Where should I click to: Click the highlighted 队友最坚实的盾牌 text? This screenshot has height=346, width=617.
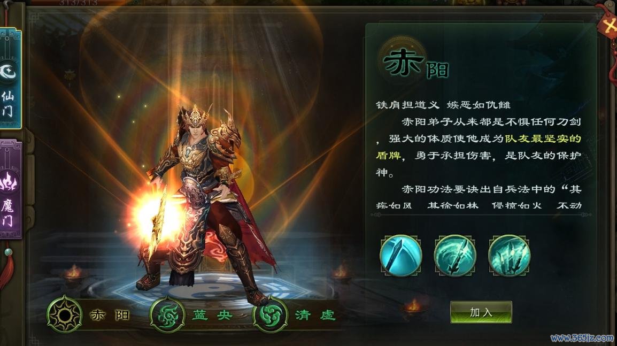pos(478,147)
